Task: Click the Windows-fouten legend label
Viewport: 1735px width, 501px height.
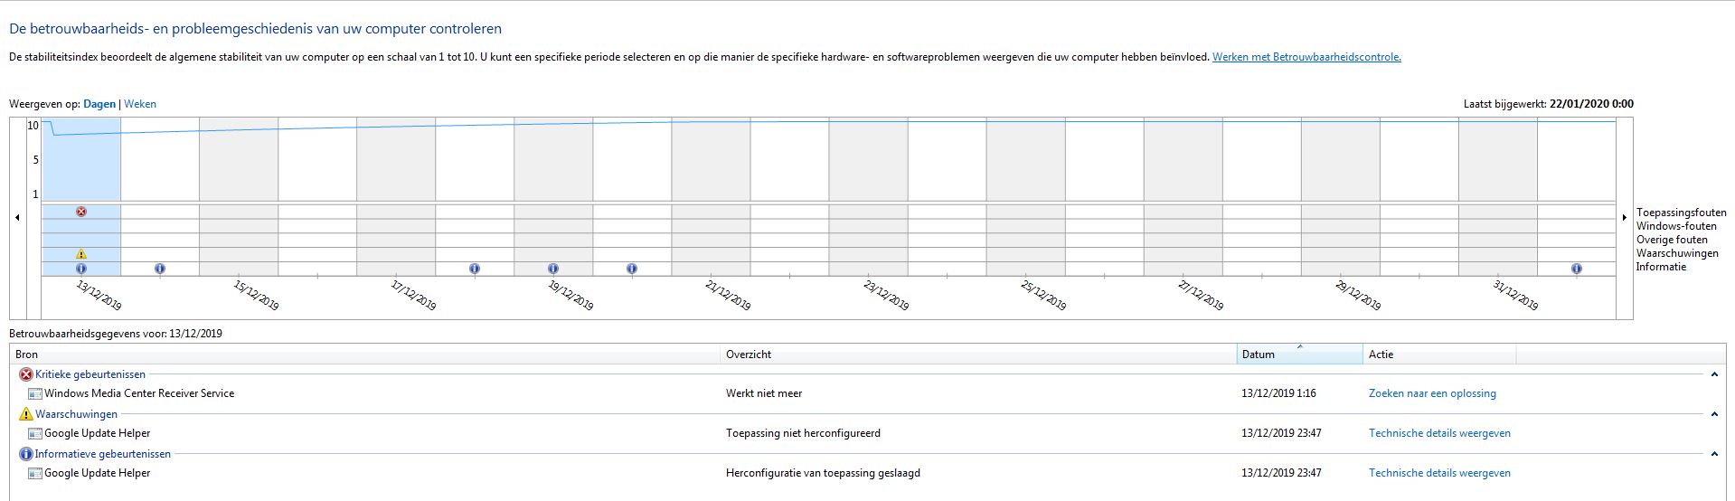Action: [x=1676, y=226]
